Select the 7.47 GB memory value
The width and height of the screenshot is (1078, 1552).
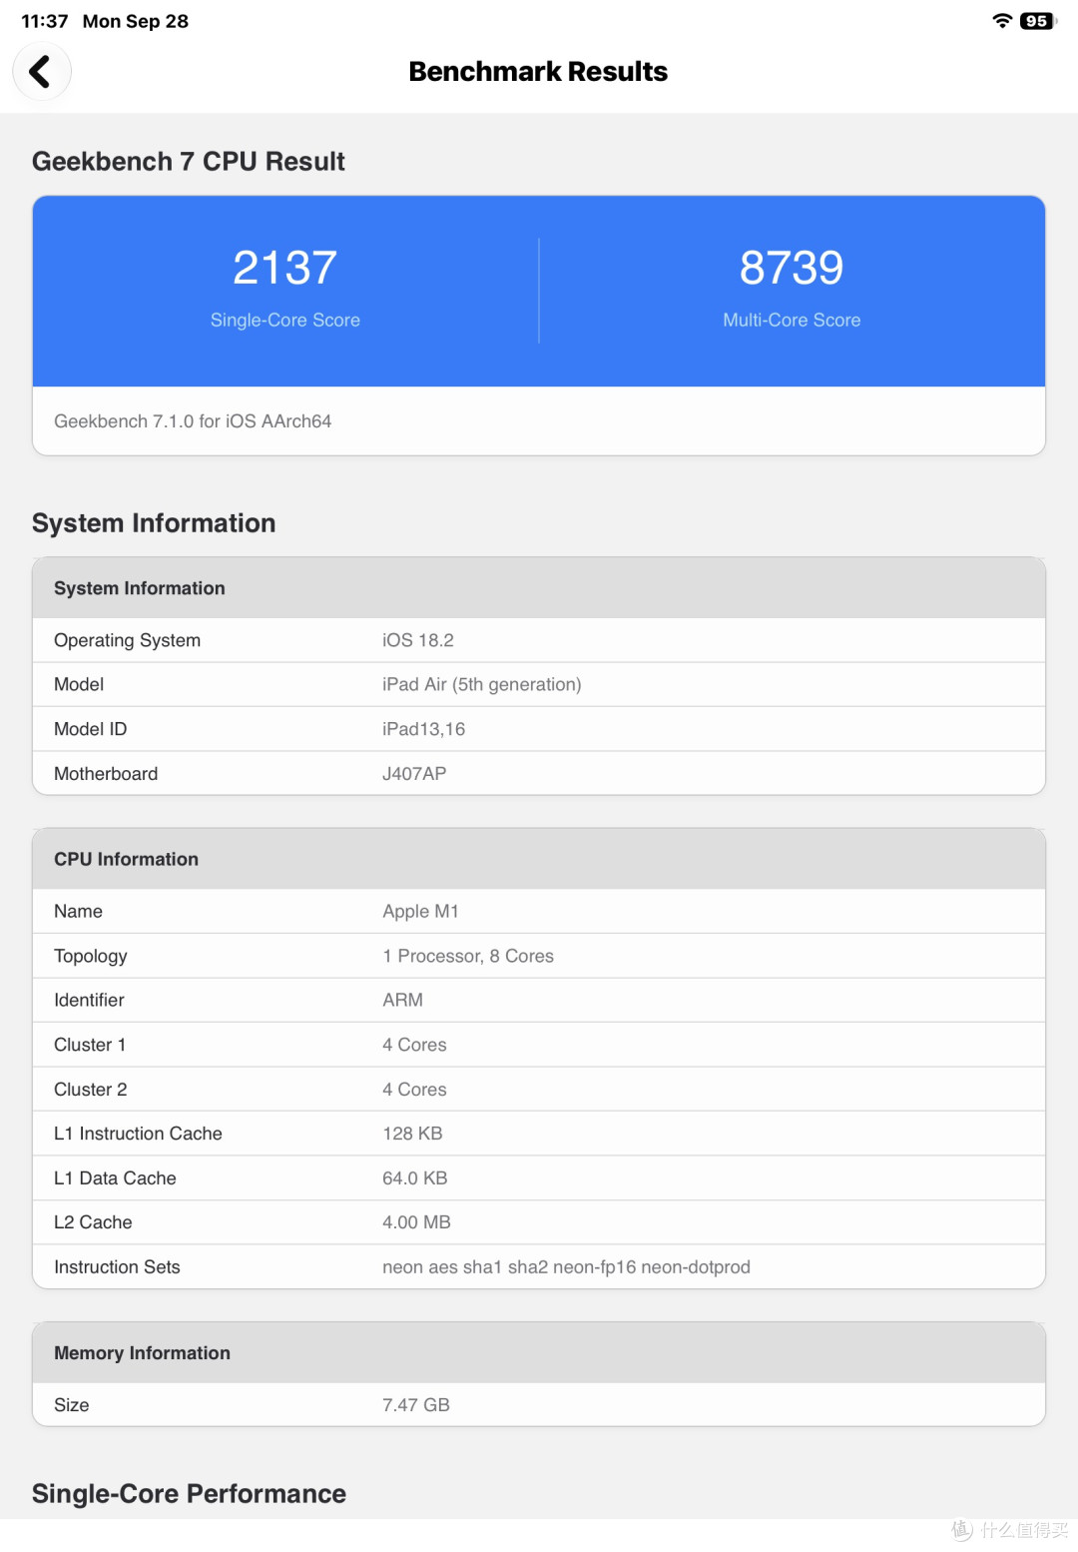click(x=416, y=1405)
